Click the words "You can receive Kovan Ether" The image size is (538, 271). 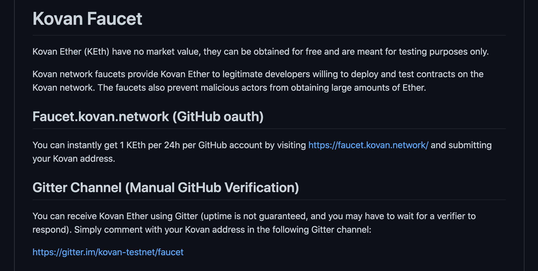(90, 216)
